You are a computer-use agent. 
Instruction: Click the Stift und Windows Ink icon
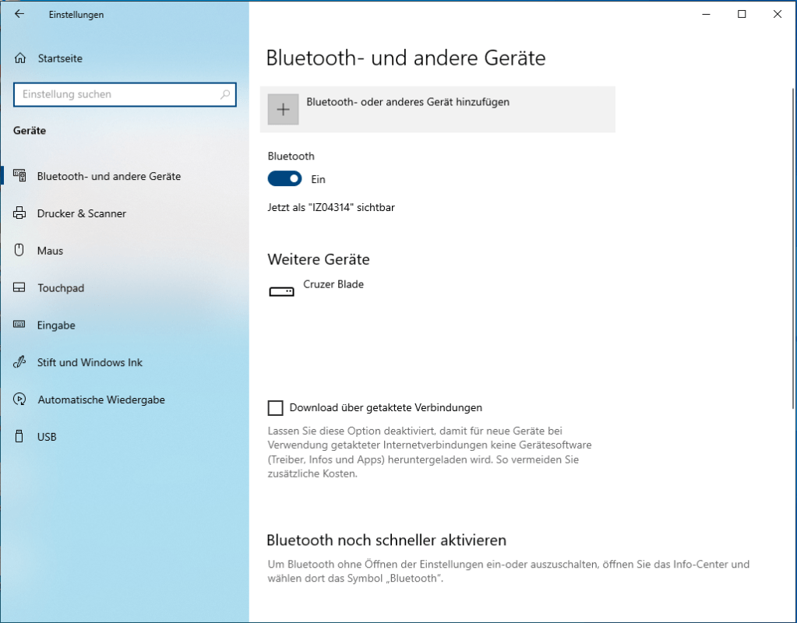pos(20,363)
